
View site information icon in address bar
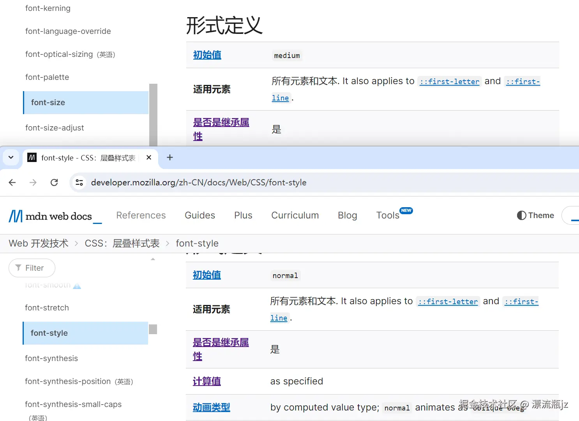(x=79, y=182)
